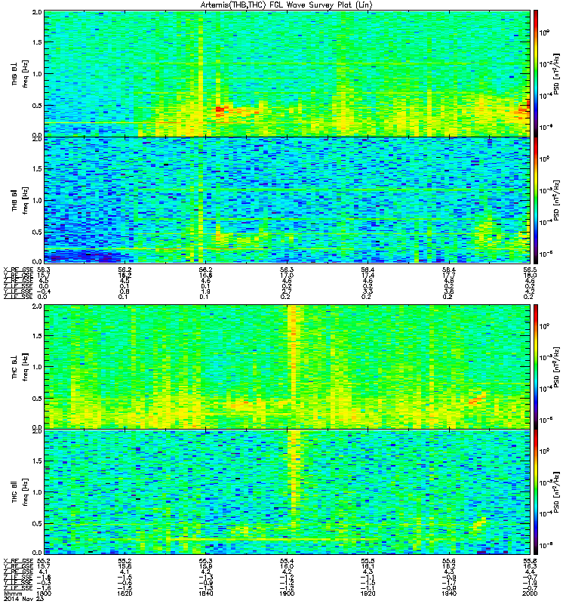Click the '0.5' frequency tick of the bottom THC panel

pyautogui.click(x=37, y=523)
